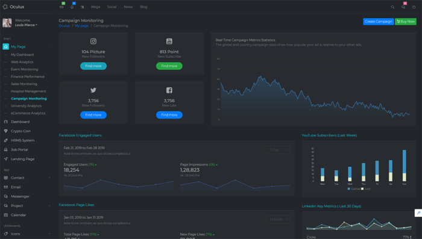Open the Mega menu
Viewport: 422px width, 239px height.
[x=95, y=7]
